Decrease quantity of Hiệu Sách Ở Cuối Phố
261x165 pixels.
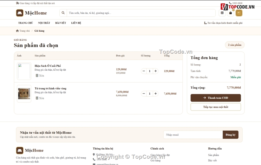144,71
